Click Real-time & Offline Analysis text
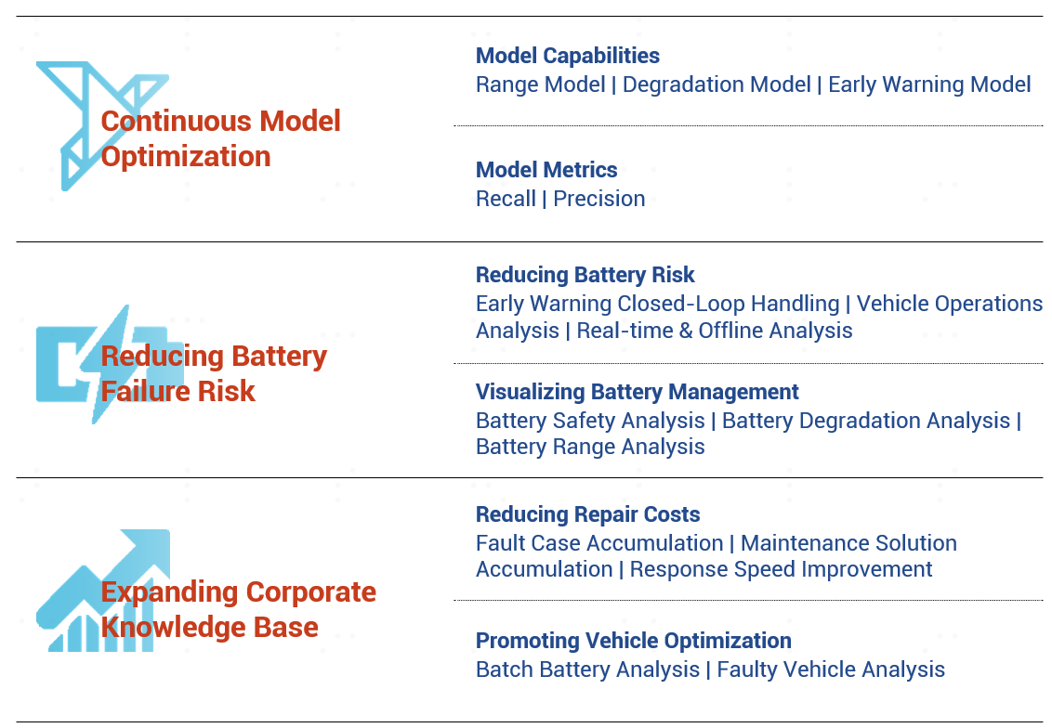 click(715, 331)
